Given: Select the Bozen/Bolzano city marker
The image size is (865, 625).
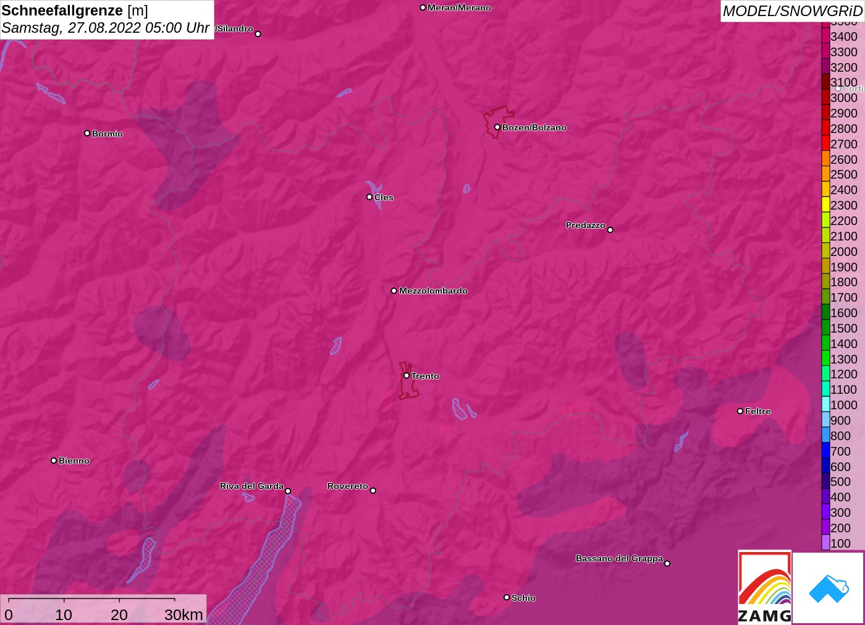Looking at the screenshot, I should click(x=497, y=127).
